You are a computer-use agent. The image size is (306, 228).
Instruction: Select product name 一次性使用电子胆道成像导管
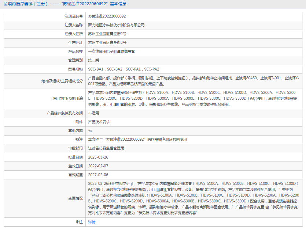(111, 52)
